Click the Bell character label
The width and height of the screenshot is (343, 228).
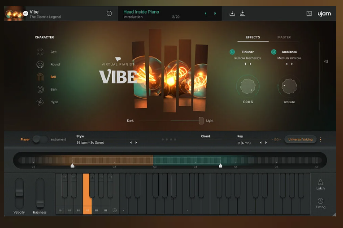[53, 77]
